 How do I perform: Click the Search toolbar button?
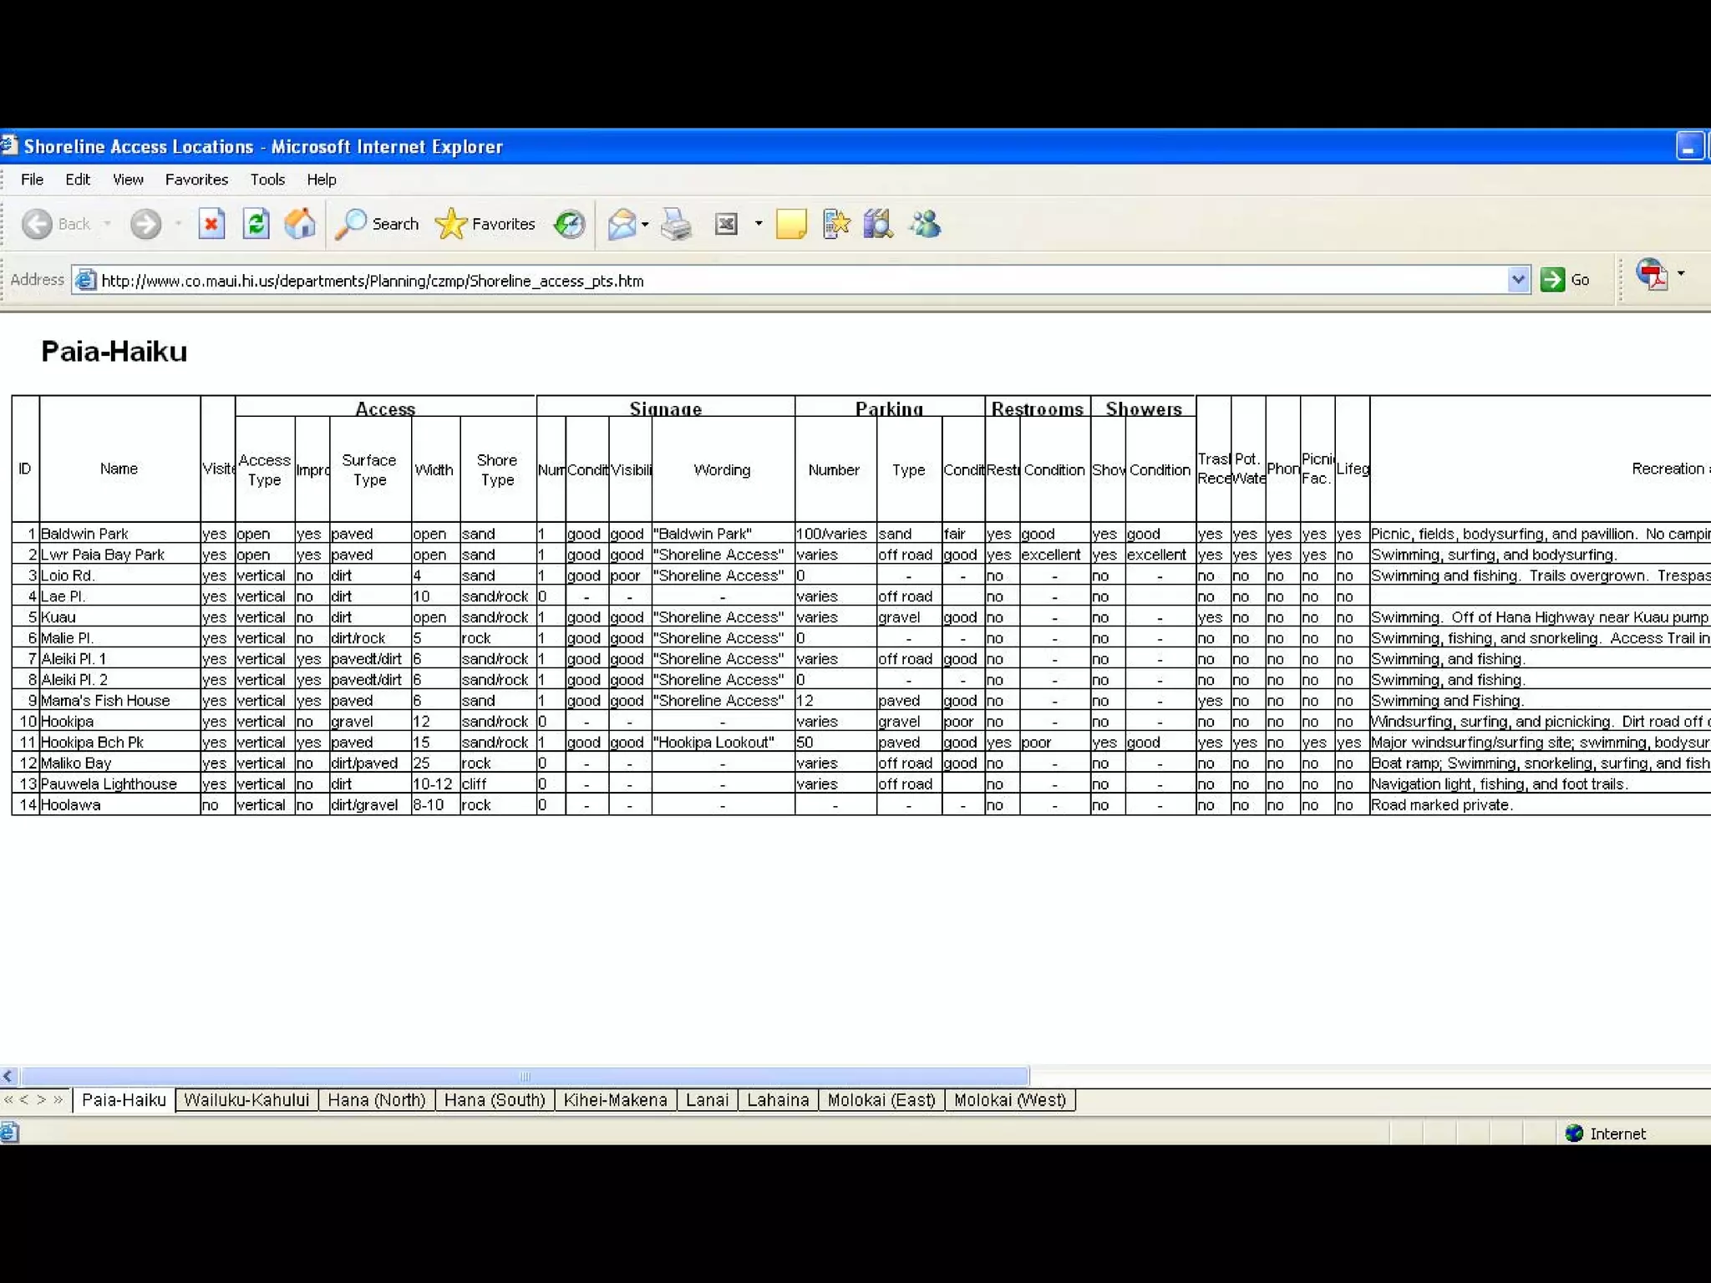[x=378, y=224]
